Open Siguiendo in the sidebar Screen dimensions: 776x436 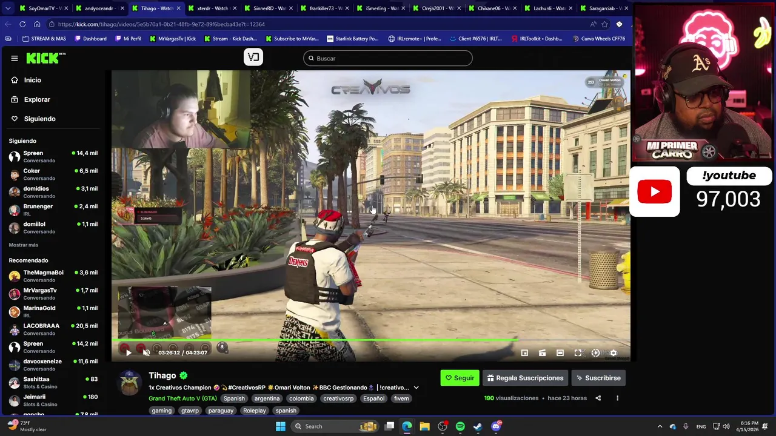pyautogui.click(x=53, y=119)
